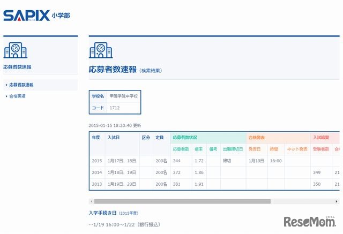Select school code 1712

[115, 108]
